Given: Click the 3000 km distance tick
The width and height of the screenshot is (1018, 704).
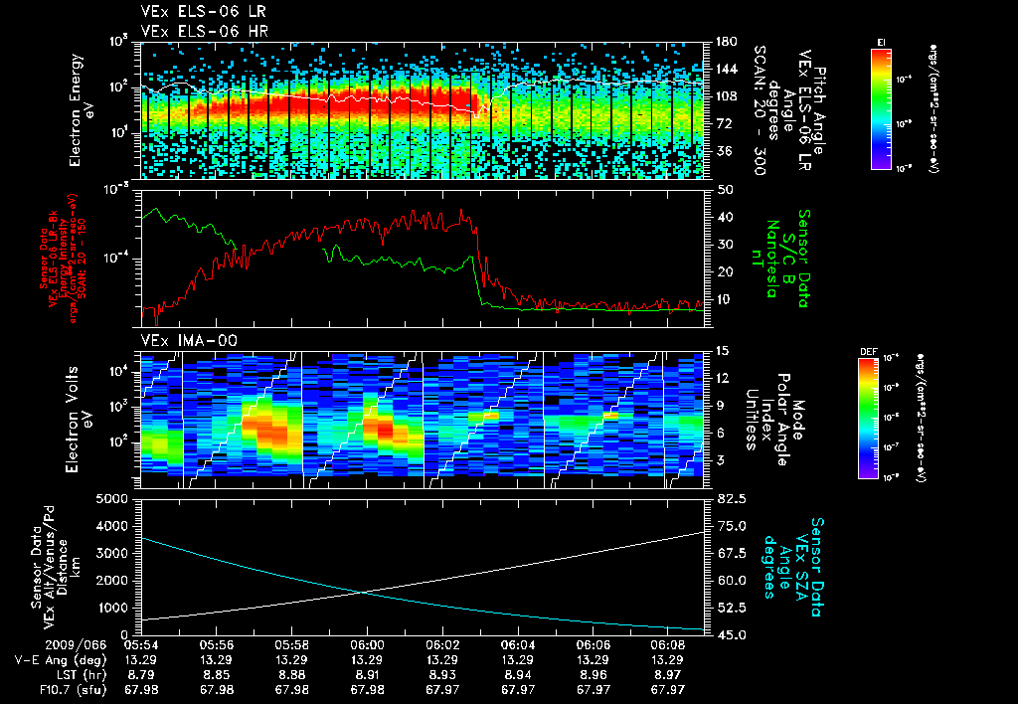Looking at the screenshot, I should pyautogui.click(x=113, y=554).
